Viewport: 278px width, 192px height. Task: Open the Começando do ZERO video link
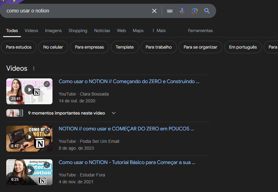(x=129, y=82)
